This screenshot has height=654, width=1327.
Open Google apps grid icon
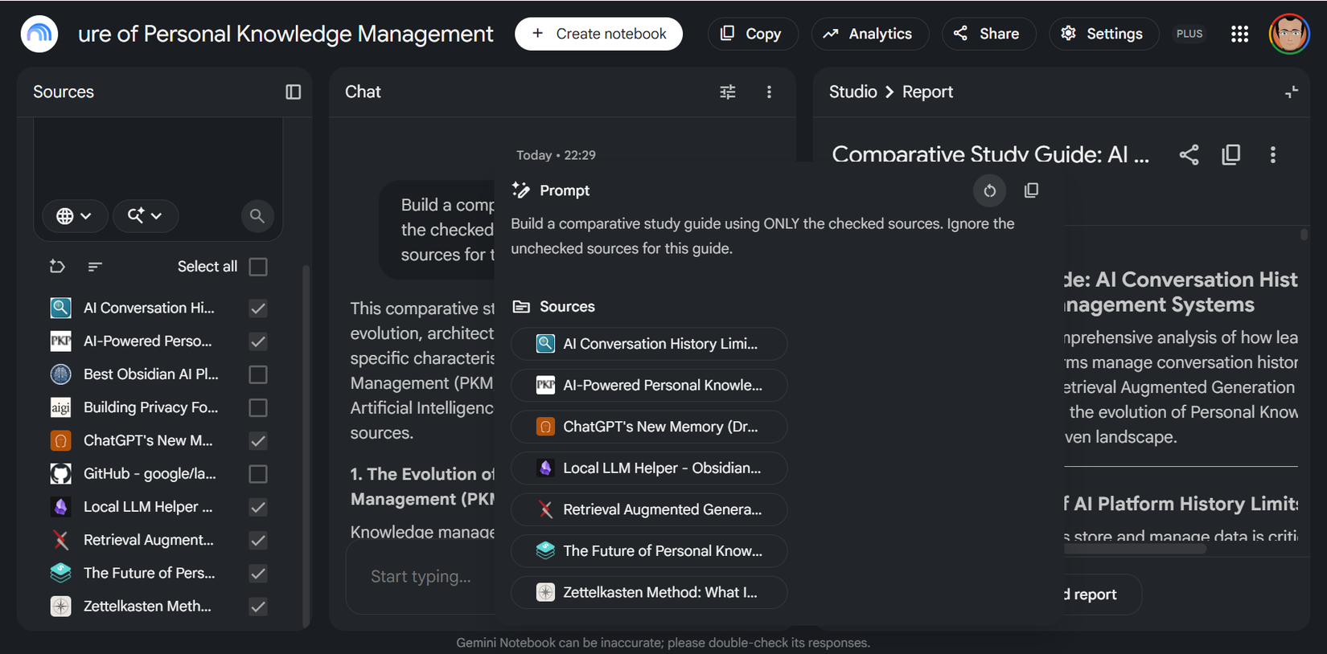pyautogui.click(x=1240, y=34)
